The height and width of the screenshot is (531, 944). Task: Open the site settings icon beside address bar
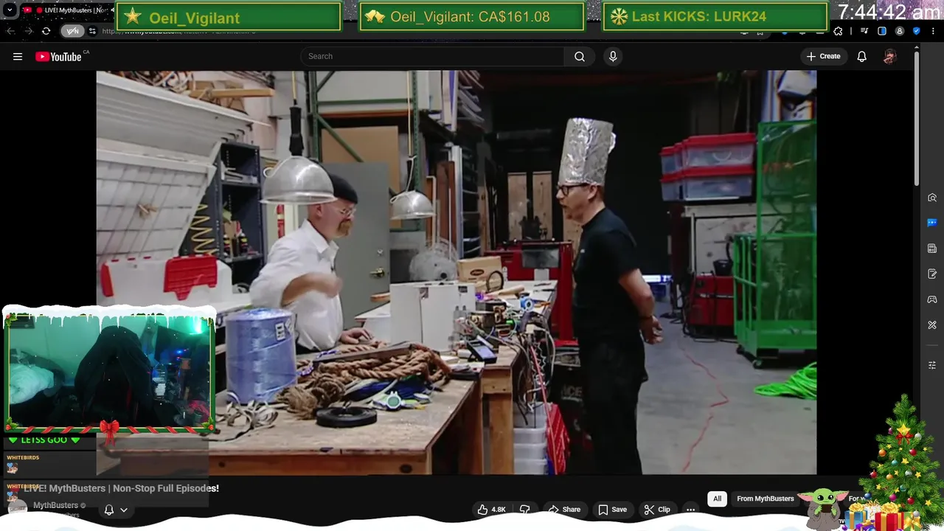[x=92, y=31]
